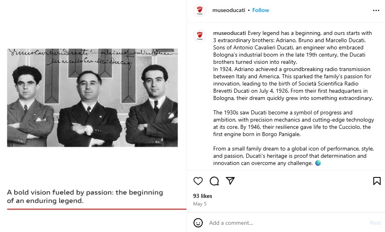This screenshot has width=385, height=232.
Task: View who liked via "93 likes"
Action: pyautogui.click(x=203, y=196)
